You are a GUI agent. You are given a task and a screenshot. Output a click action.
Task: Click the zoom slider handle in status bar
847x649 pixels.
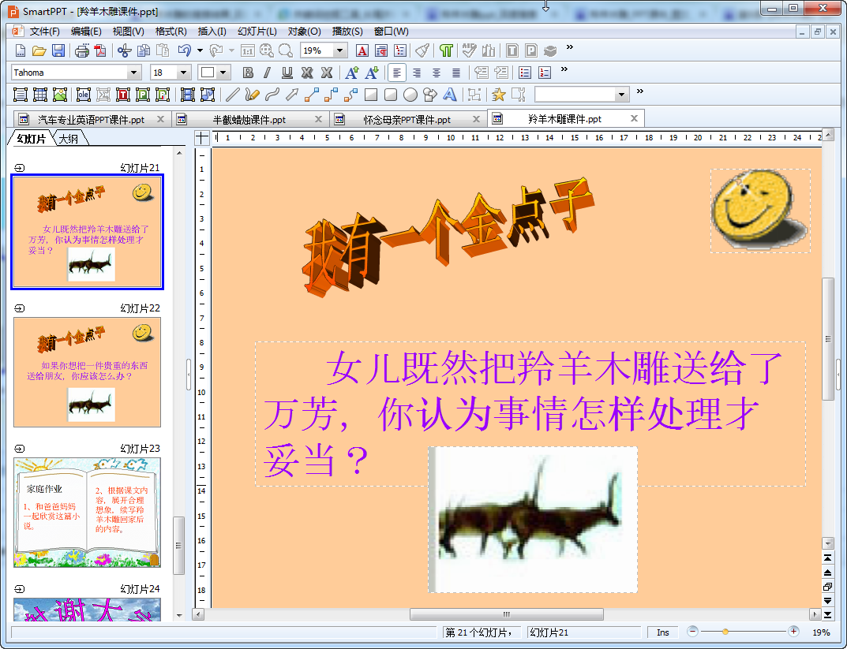725,632
